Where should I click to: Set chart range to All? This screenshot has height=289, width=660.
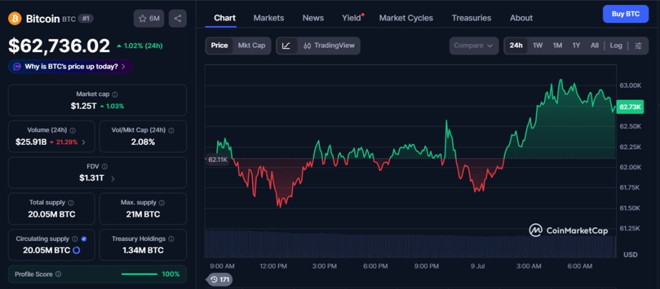(594, 46)
